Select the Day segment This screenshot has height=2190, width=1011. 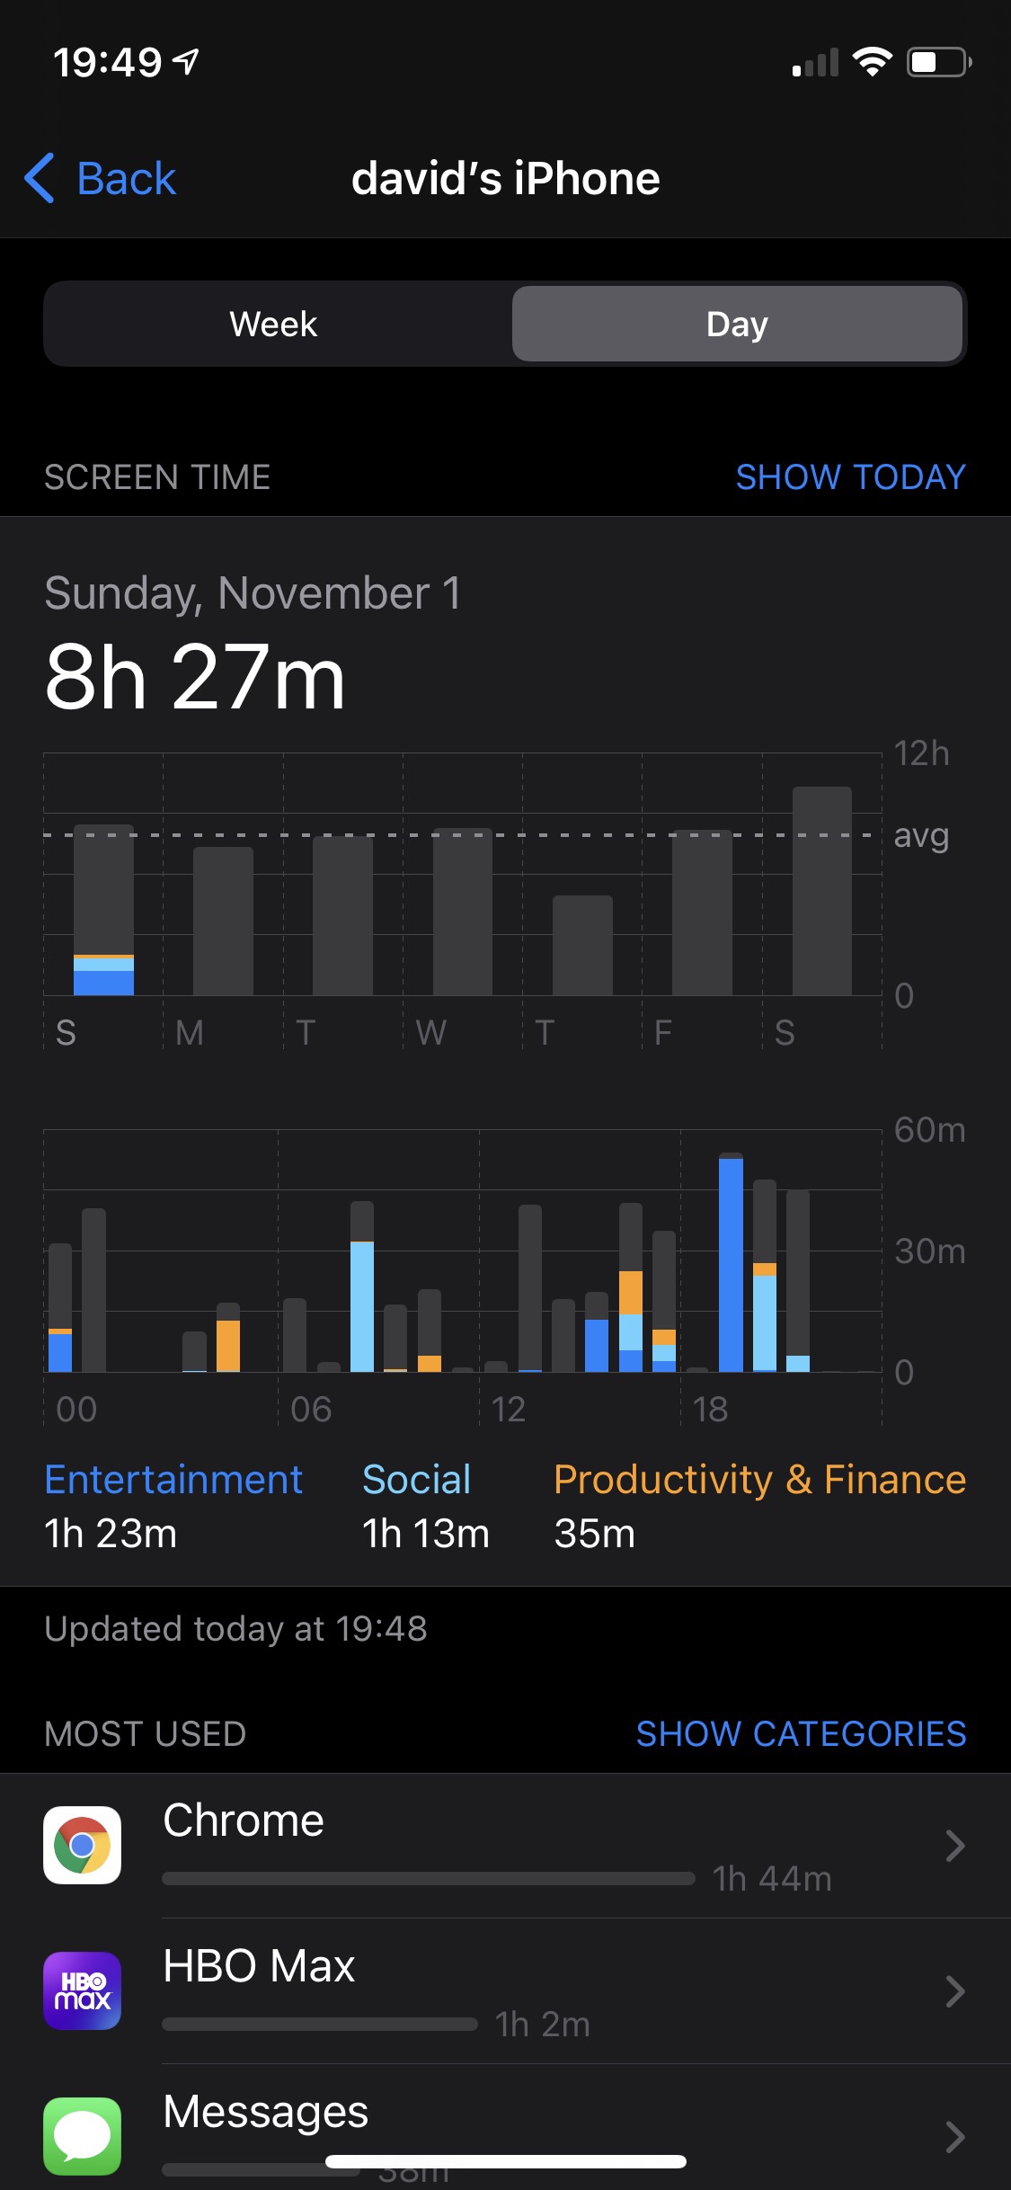point(737,324)
